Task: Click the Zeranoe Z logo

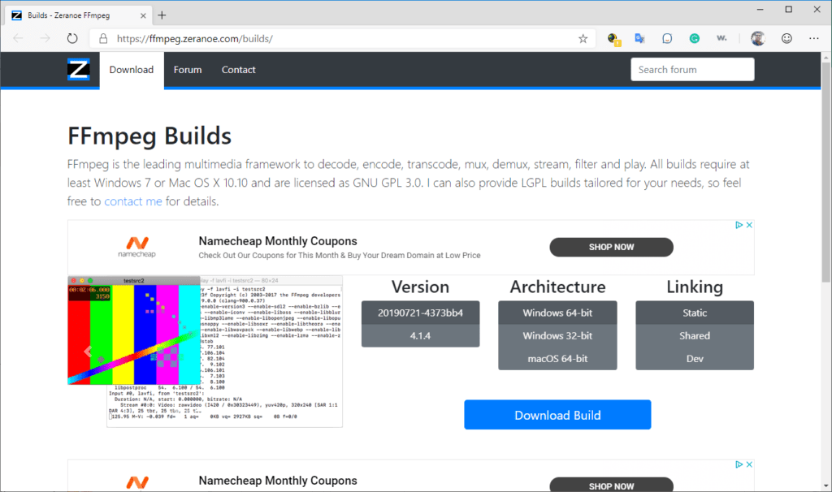Action: 79,70
